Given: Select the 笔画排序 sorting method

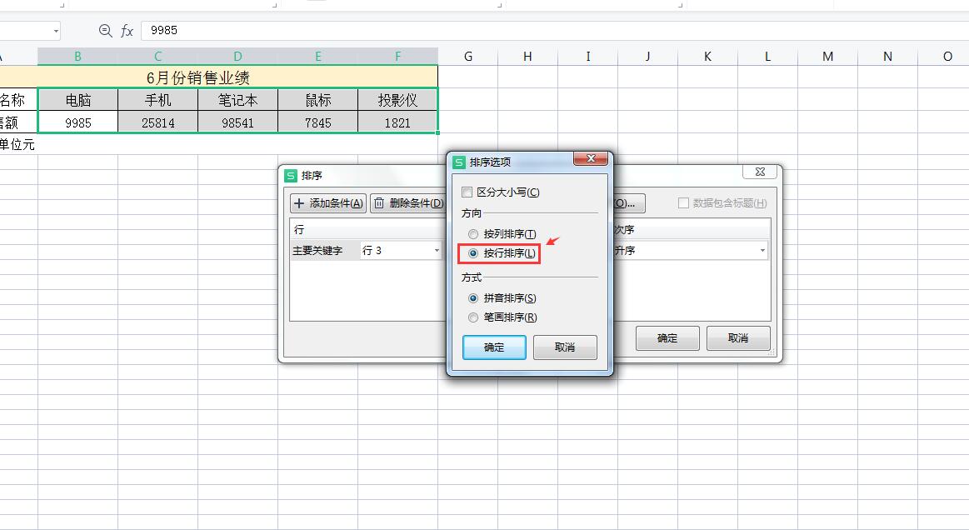Looking at the screenshot, I should coord(472,317).
